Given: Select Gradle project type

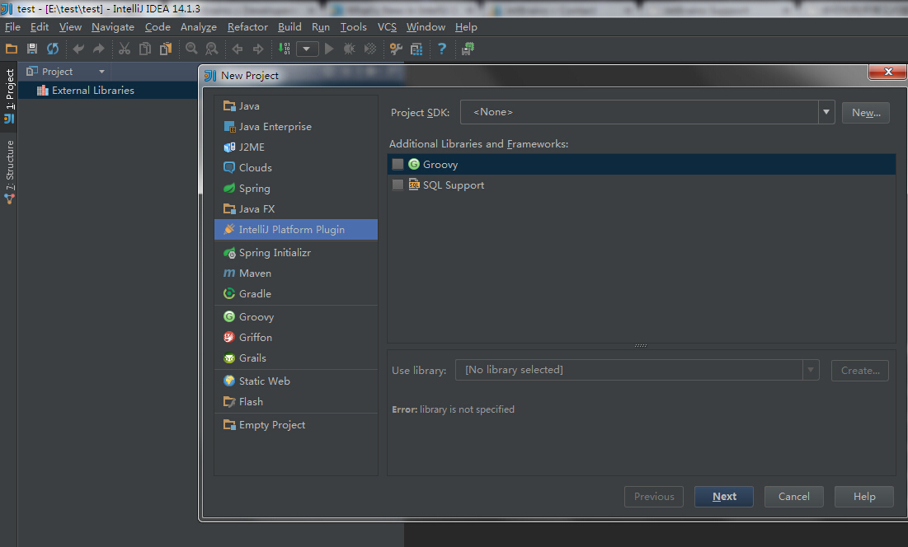Looking at the screenshot, I should coord(296,294).
